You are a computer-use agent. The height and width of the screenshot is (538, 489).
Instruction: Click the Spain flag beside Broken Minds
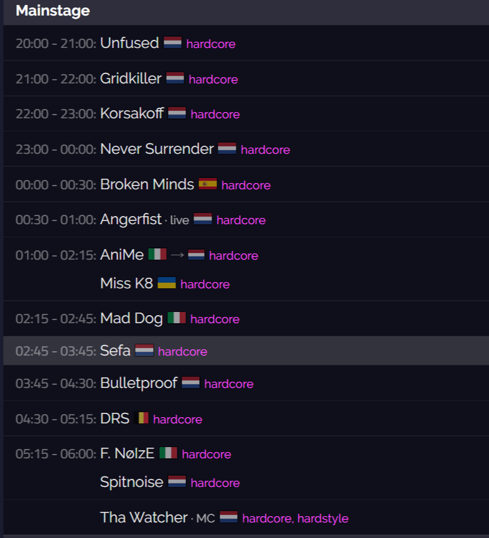point(208,184)
